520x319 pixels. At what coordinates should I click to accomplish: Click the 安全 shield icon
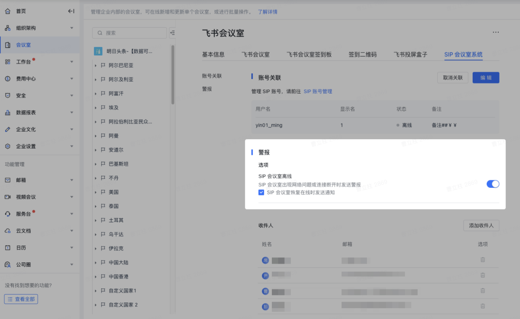(8, 95)
